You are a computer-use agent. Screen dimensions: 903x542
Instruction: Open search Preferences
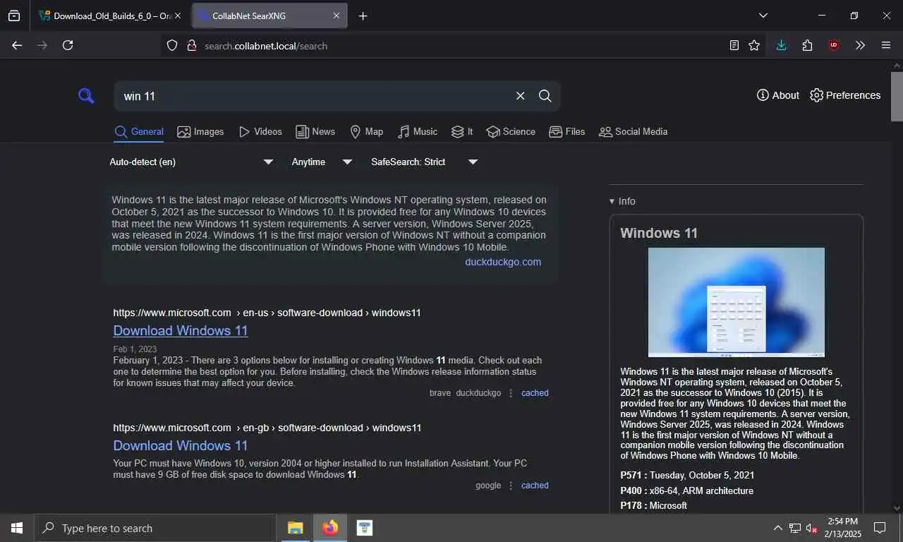point(845,95)
